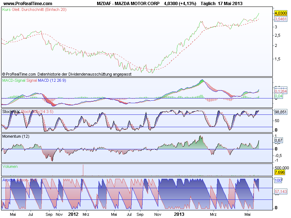Select the Gleit. Durchschnitt (Einfach 20) legend
Viewport: 291px width, 218px height.
click(39, 9)
